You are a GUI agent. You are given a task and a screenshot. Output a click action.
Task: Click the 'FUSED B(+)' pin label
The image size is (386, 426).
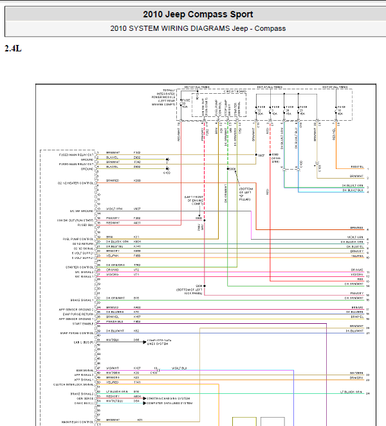tap(86, 225)
